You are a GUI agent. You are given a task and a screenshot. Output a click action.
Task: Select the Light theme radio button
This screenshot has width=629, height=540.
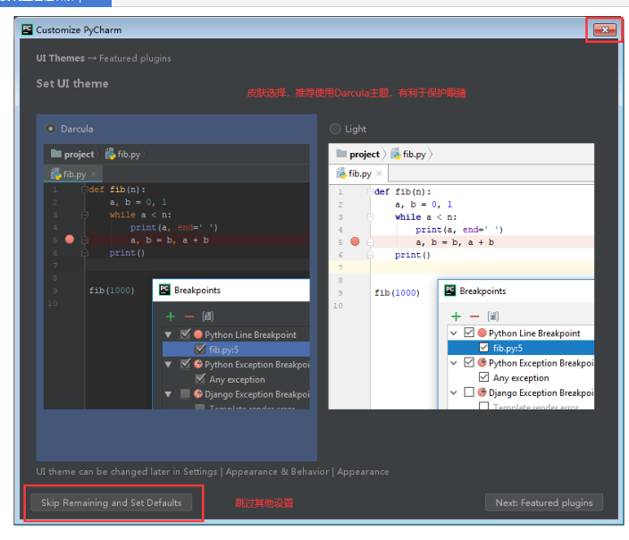[335, 129]
